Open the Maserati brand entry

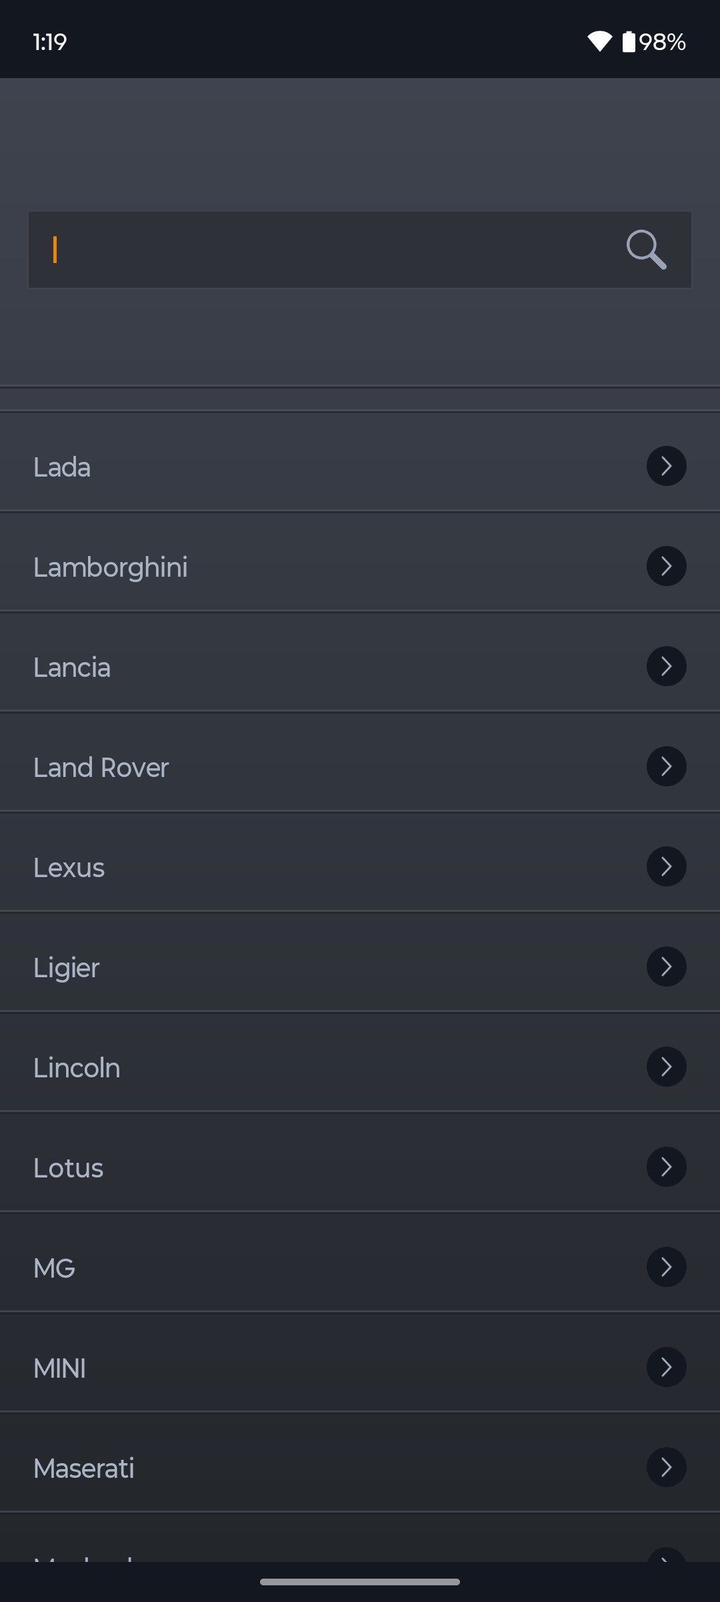[x=84, y=1468]
